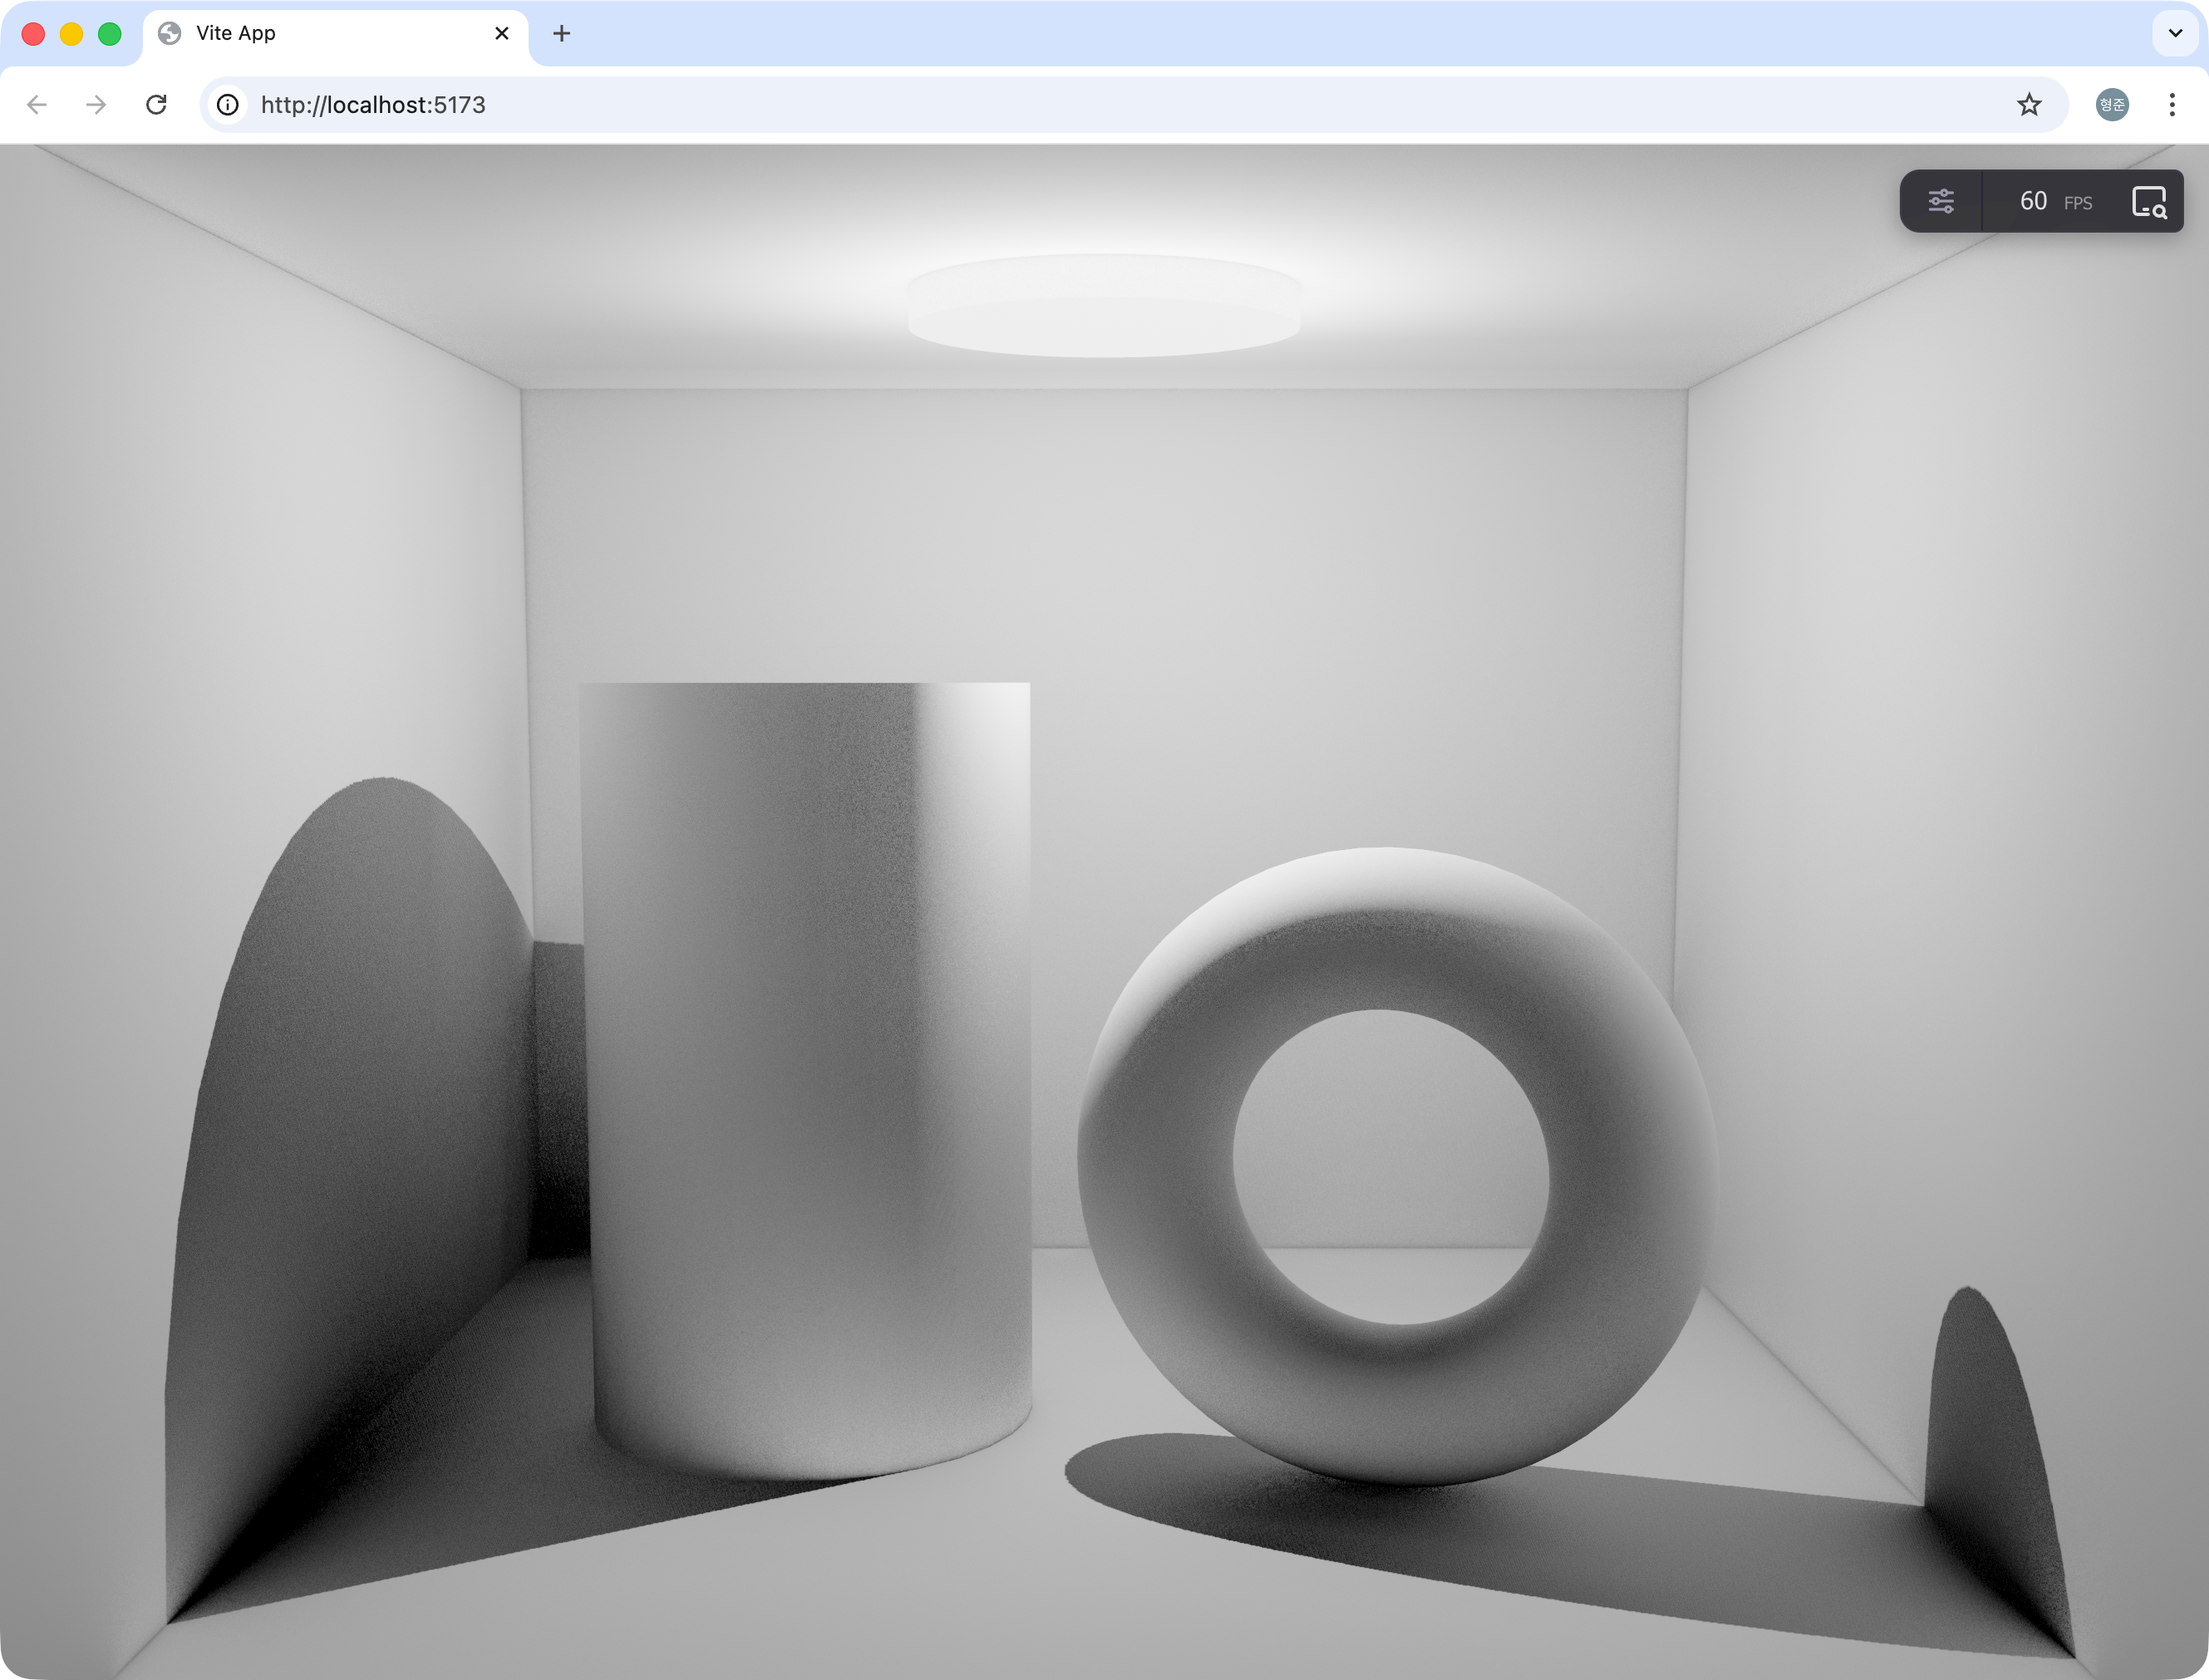Open Chrome's three-dot menu
Viewport: 2209px width, 1680px height.
tap(2172, 105)
